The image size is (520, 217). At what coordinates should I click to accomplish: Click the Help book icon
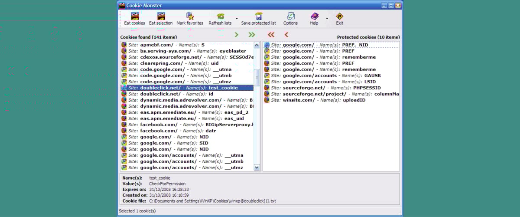[314, 16]
